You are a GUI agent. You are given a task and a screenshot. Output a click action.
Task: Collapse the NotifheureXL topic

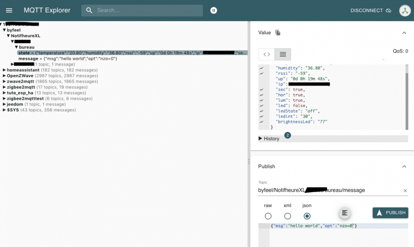click(x=9, y=36)
